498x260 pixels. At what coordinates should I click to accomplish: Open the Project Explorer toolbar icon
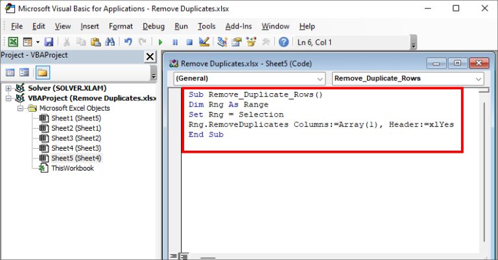[222, 42]
